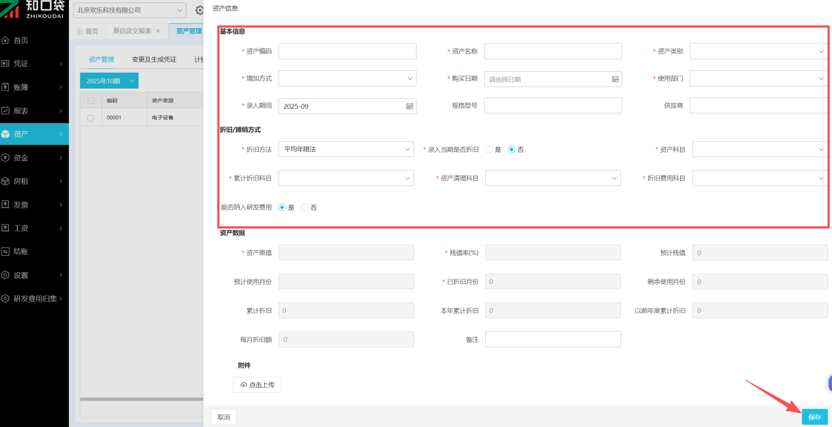Open the 资产类别 dropdown
This screenshot has height=427, width=832.
[758, 52]
